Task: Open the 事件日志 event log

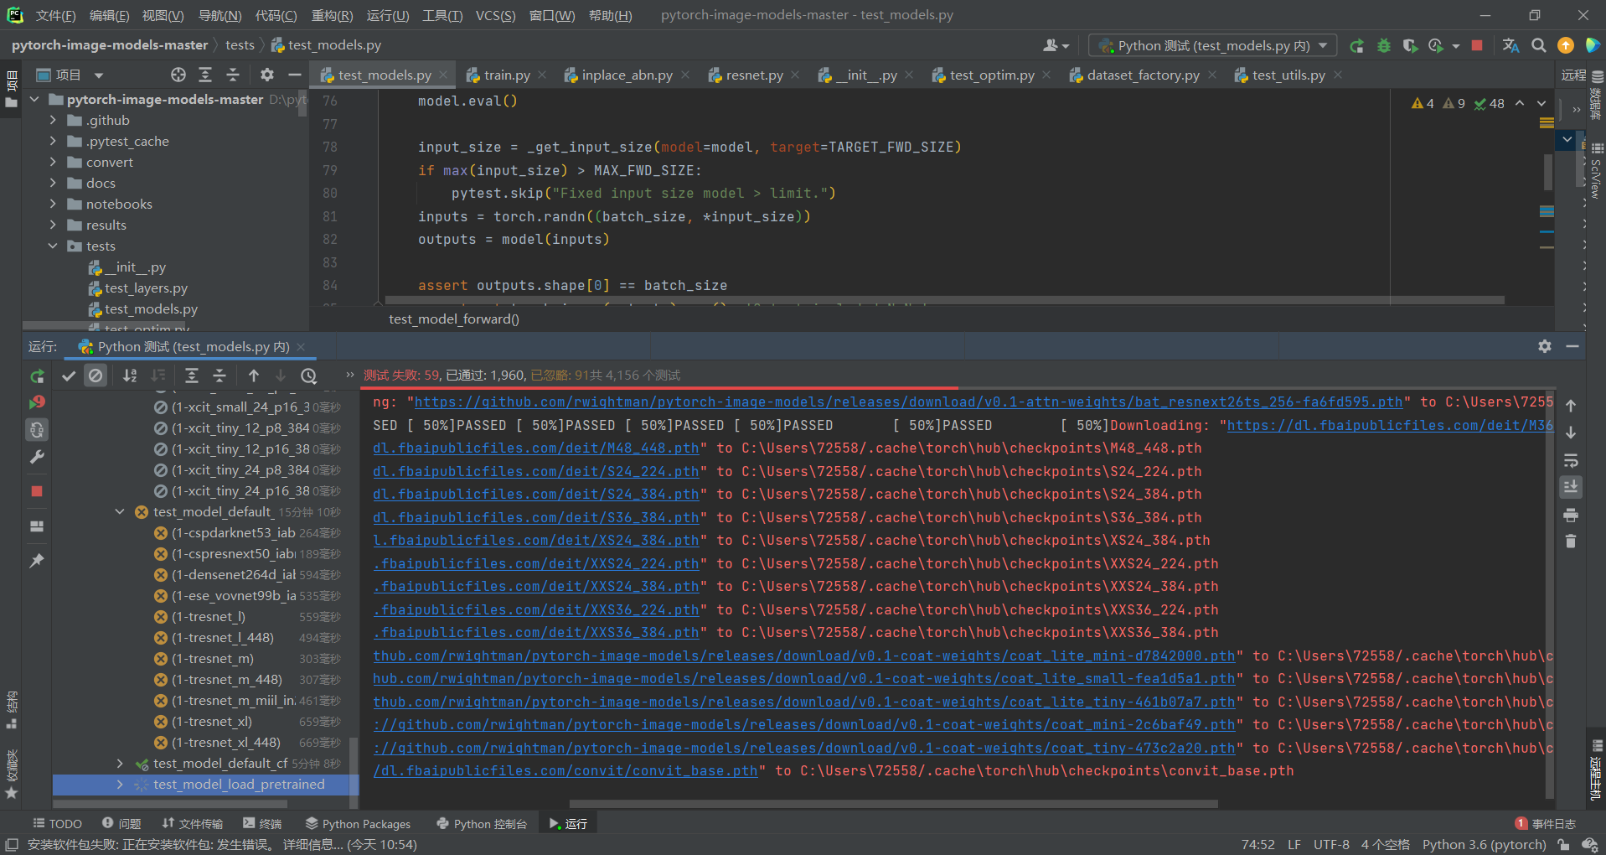Action: tap(1546, 824)
